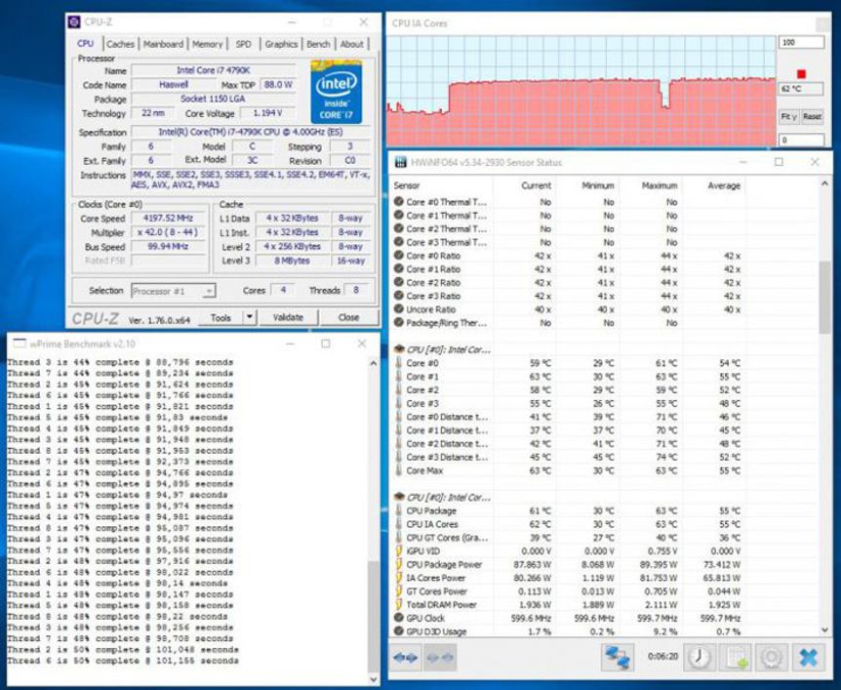Click the blue X close sensors icon
The width and height of the screenshot is (841, 690).
[x=809, y=657]
